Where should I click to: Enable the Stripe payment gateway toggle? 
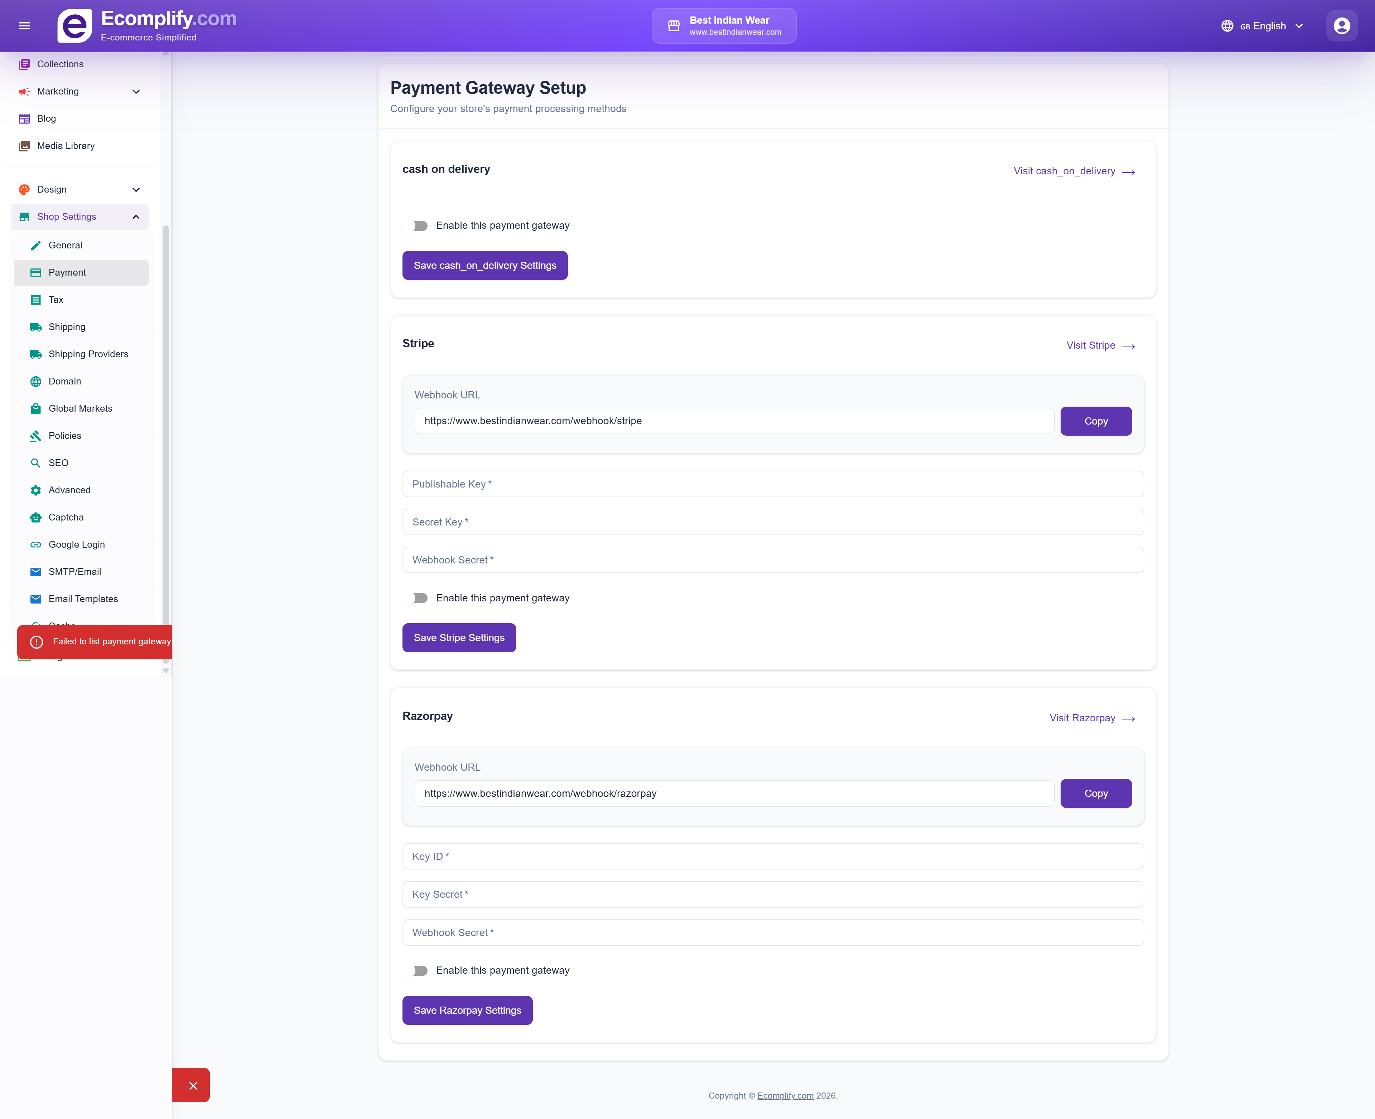pos(419,598)
